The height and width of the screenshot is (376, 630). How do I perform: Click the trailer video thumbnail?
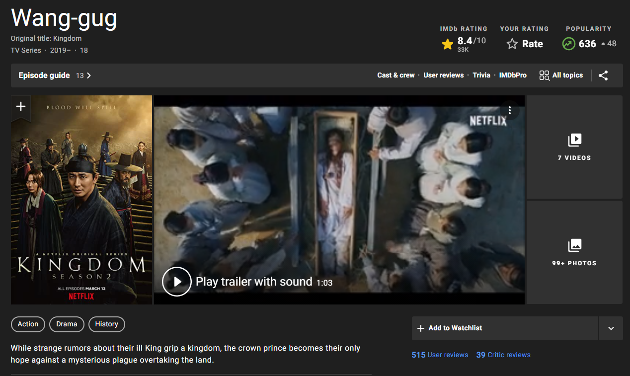[x=339, y=200]
